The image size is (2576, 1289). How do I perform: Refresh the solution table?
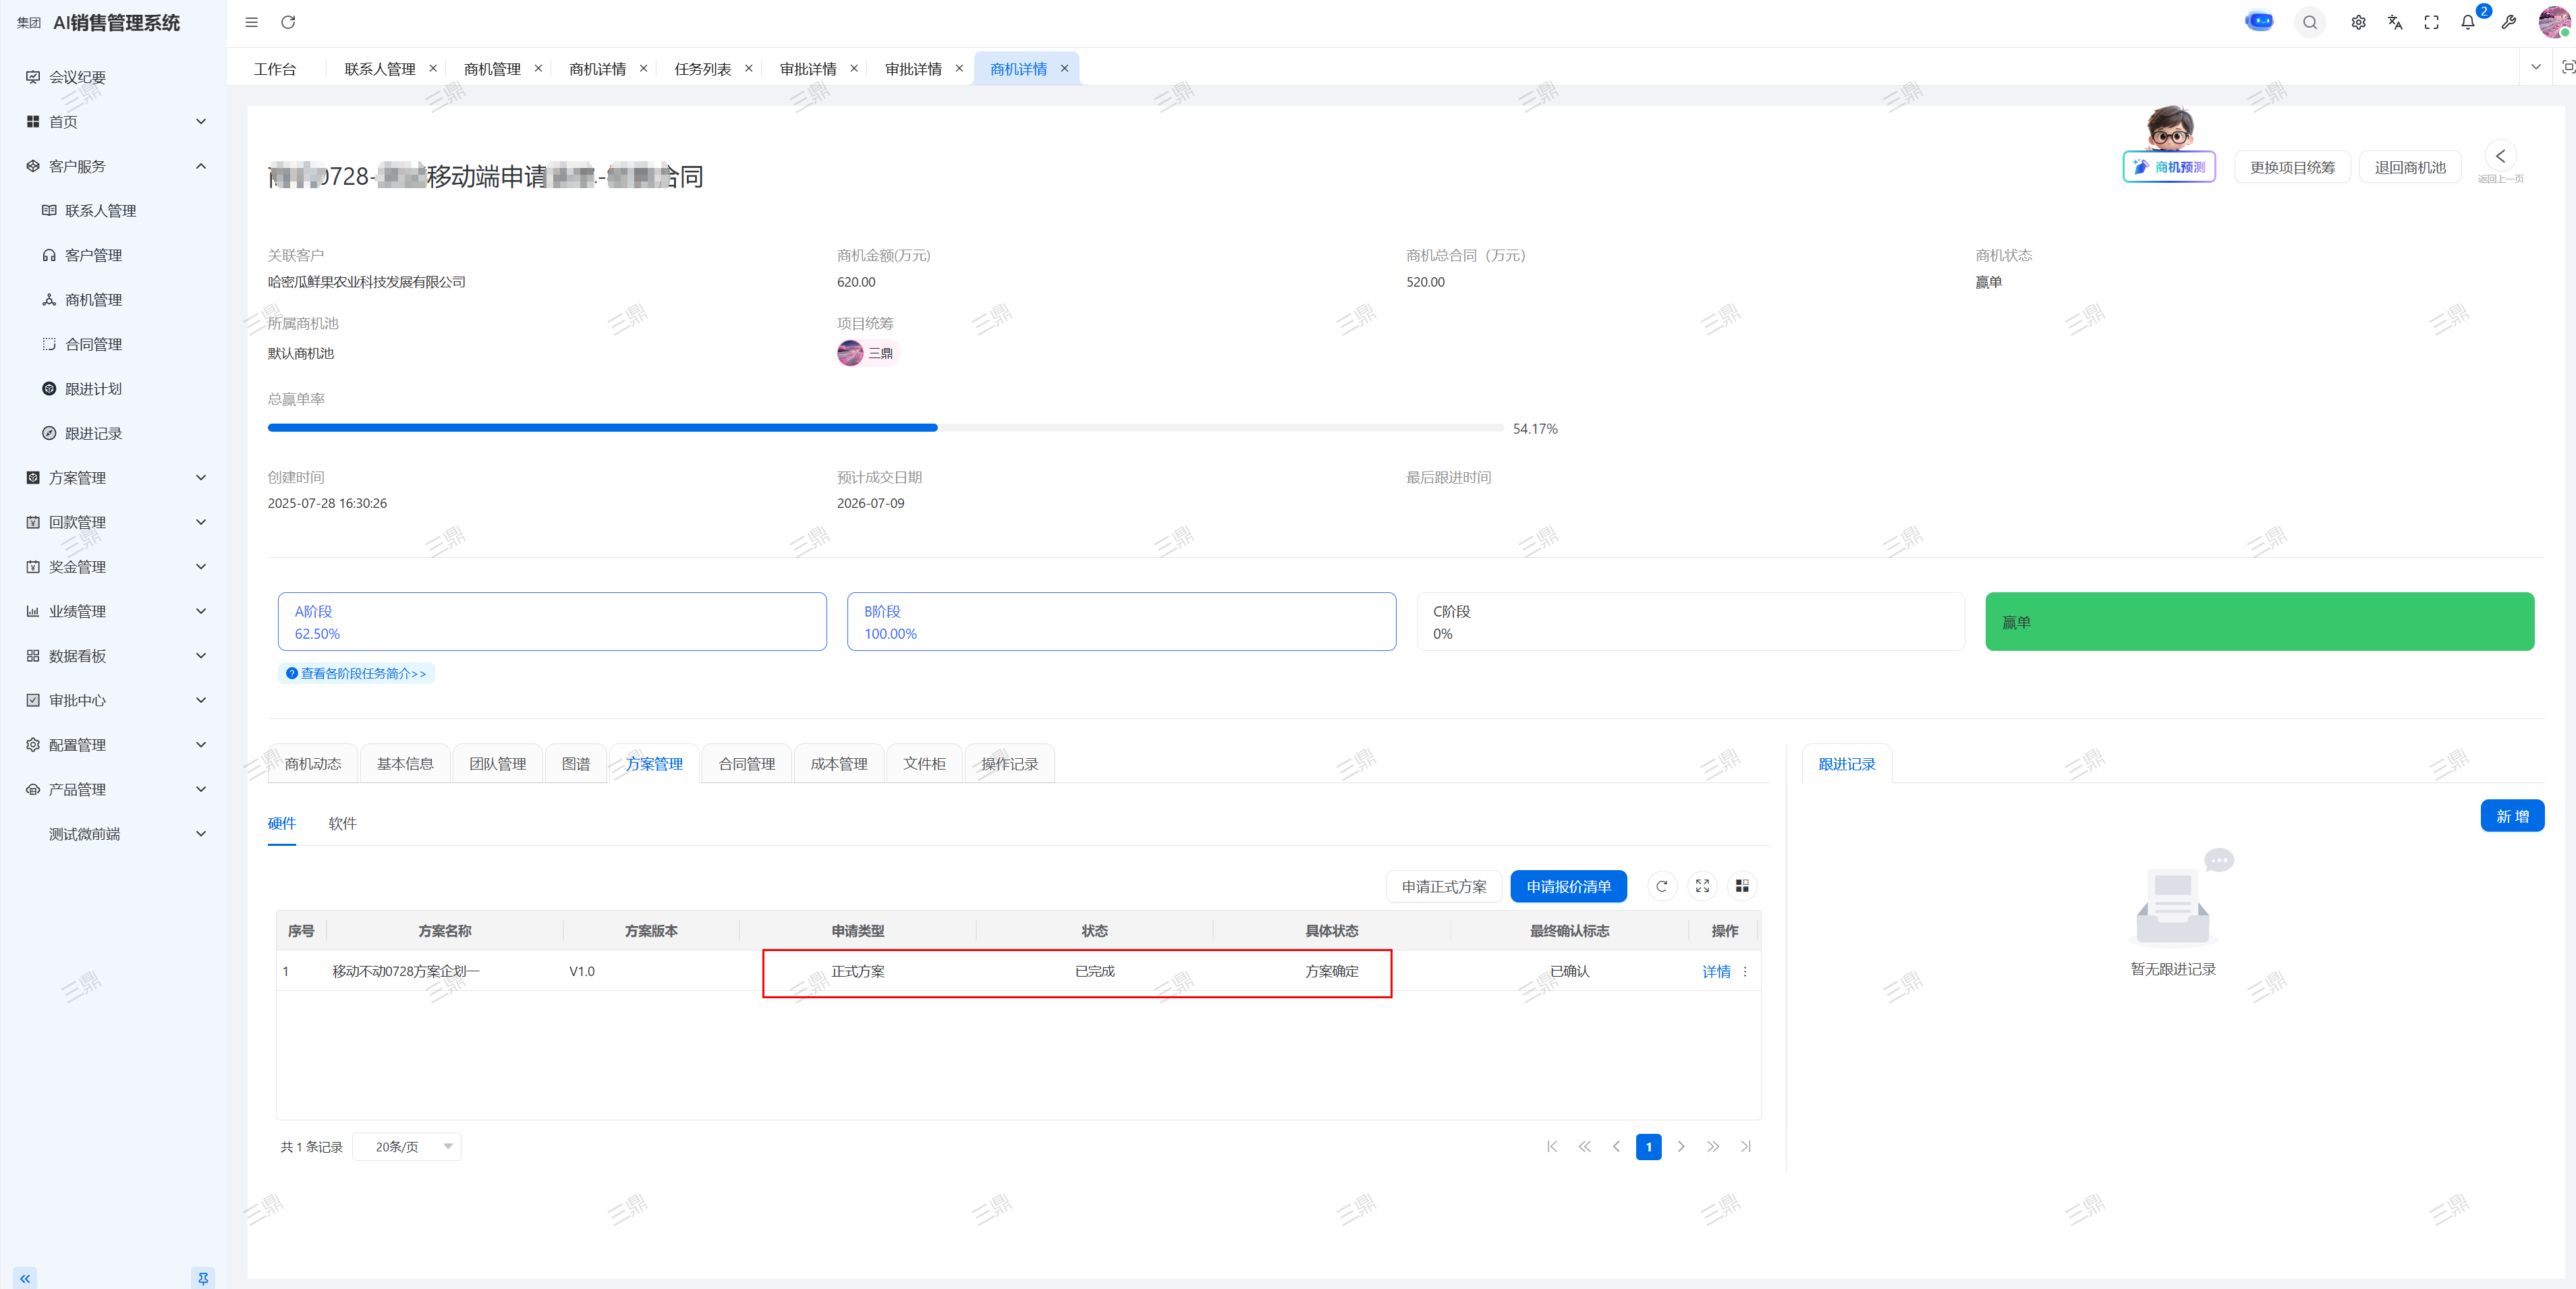[x=1661, y=886]
